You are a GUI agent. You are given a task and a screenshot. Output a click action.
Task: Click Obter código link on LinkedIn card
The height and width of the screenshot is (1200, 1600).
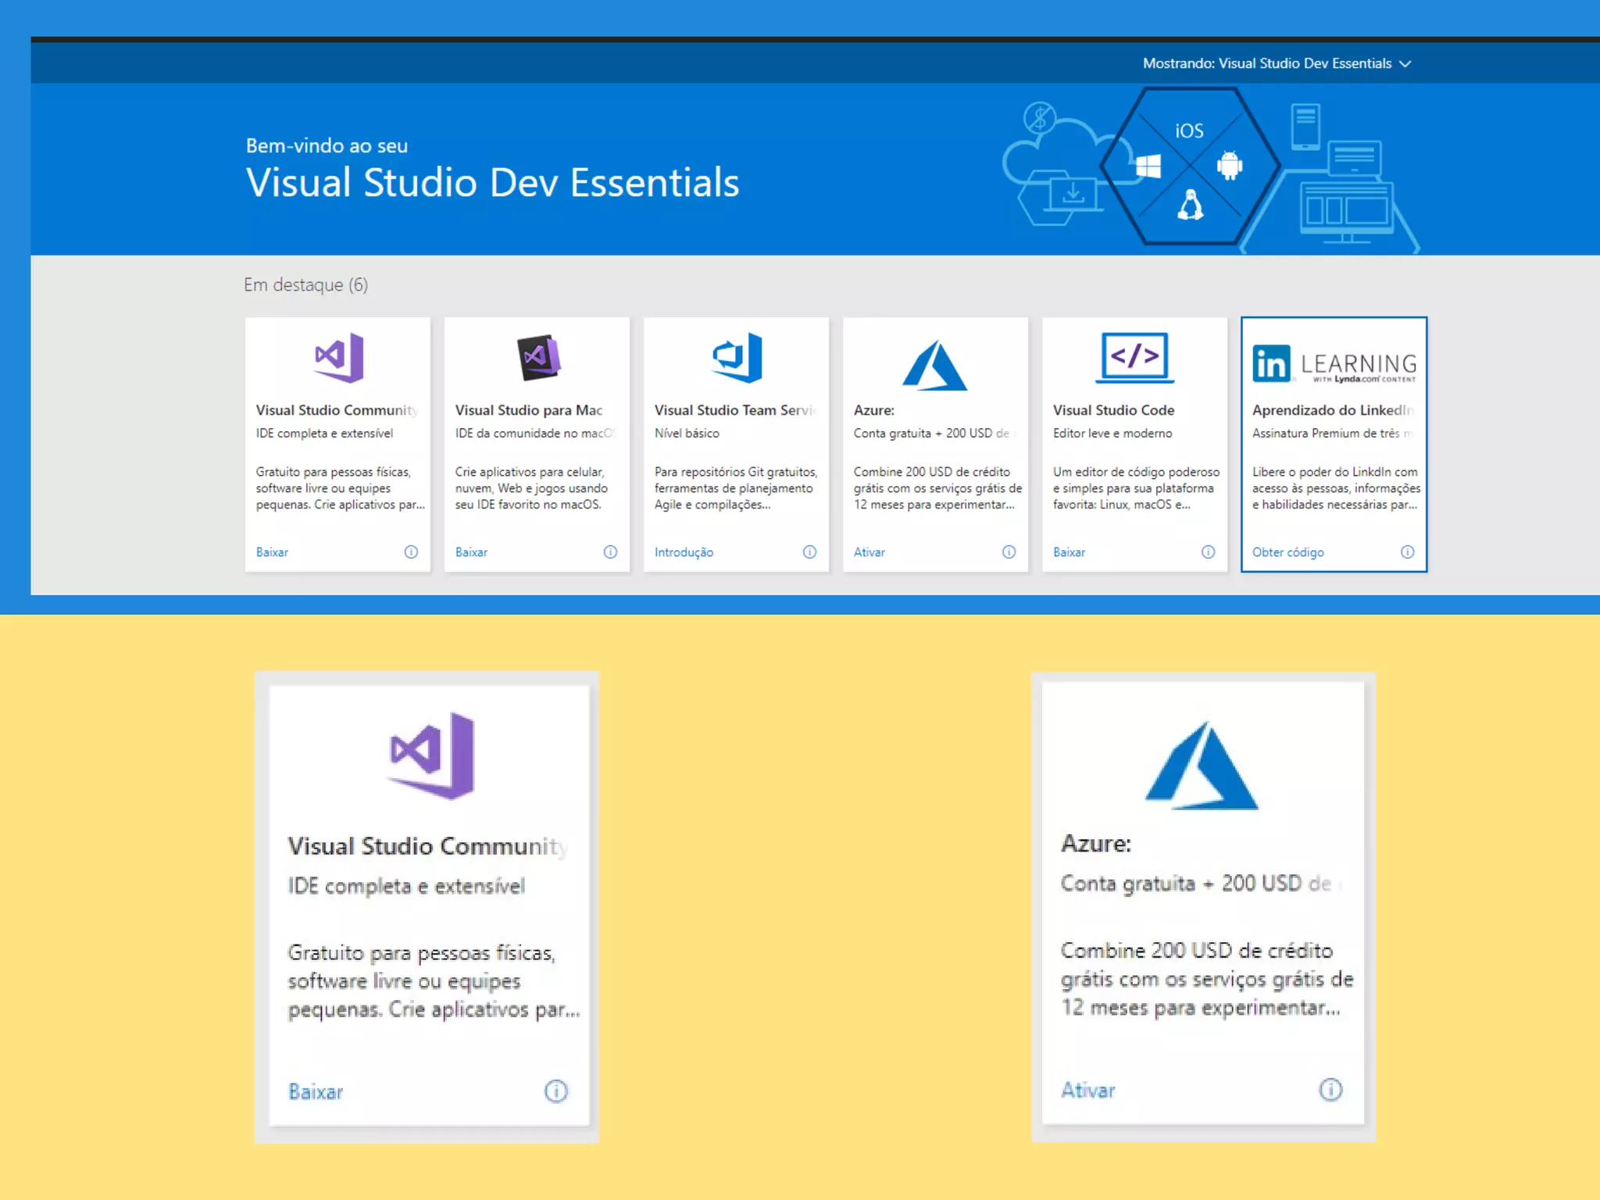(x=1287, y=552)
